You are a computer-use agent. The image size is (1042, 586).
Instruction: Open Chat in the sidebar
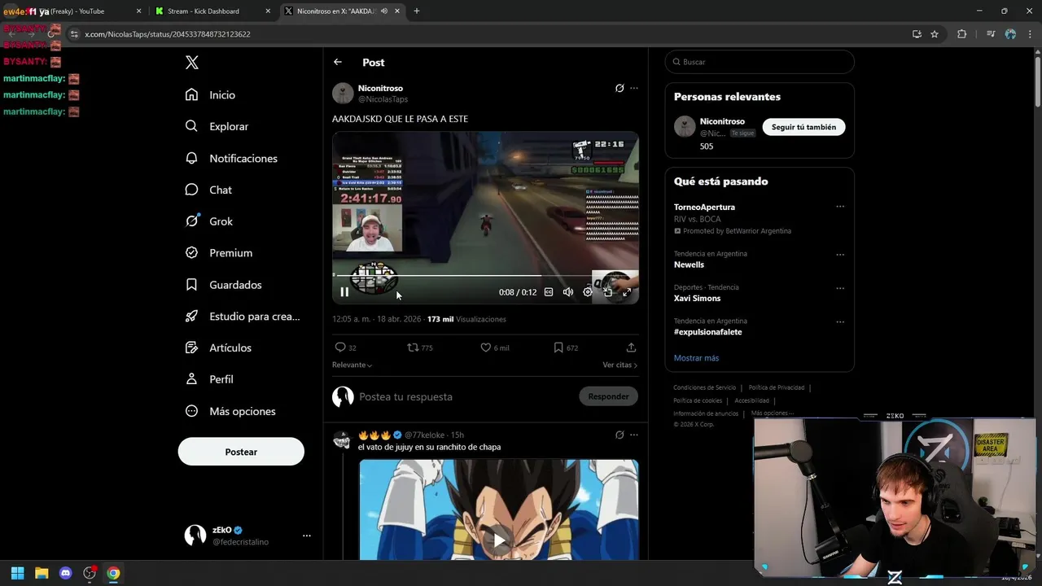(x=208, y=190)
